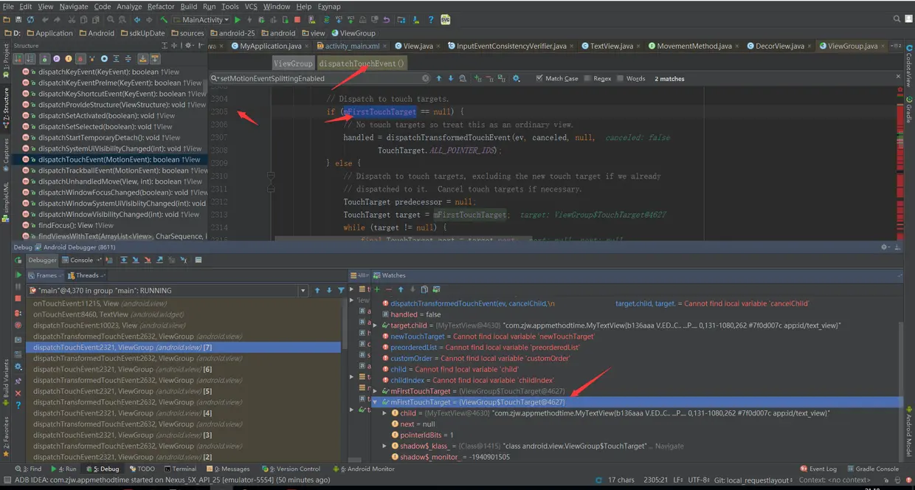Toggle Mute Breakpoints in debug toolbar

point(18,325)
